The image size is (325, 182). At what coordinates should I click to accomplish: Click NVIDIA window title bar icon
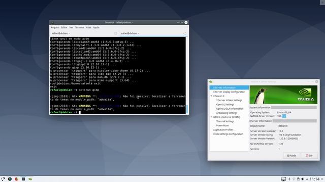tap(211, 82)
